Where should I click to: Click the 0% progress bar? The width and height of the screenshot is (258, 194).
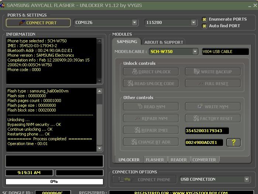pyautogui.click(x=55, y=181)
